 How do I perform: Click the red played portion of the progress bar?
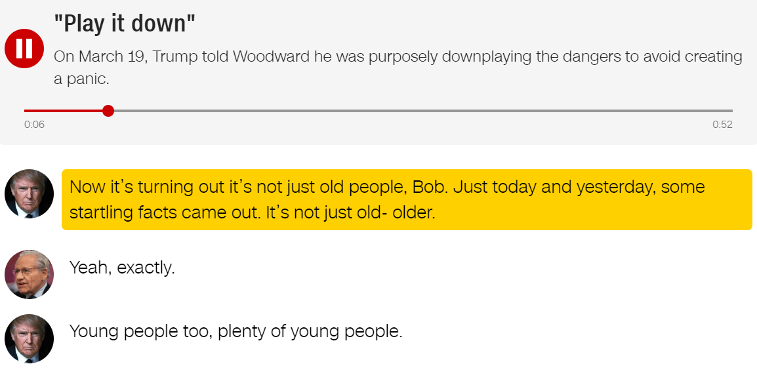point(64,111)
